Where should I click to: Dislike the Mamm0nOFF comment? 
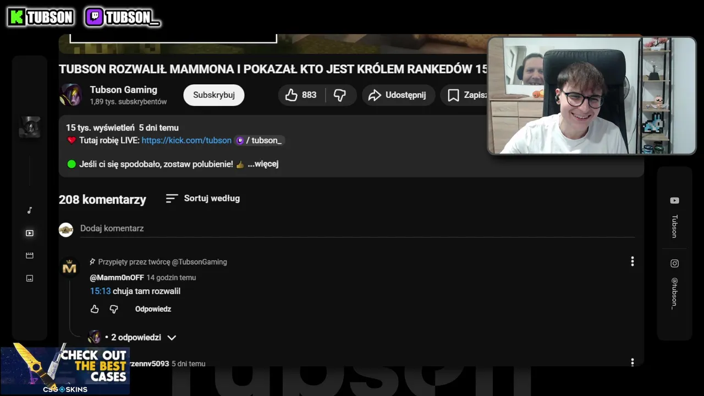tap(114, 309)
